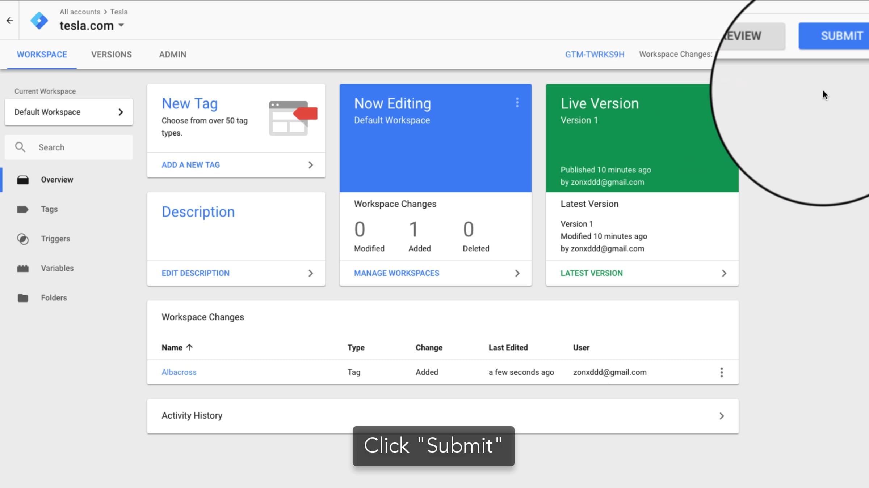Switch to the VERSIONS tab

click(112, 54)
